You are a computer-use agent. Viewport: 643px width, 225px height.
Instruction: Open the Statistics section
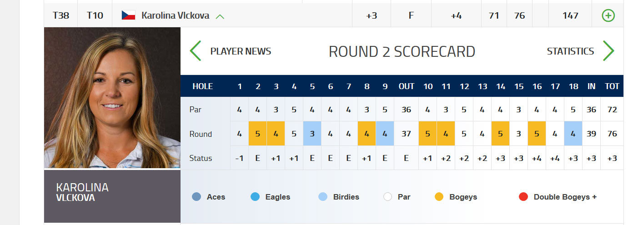click(570, 51)
